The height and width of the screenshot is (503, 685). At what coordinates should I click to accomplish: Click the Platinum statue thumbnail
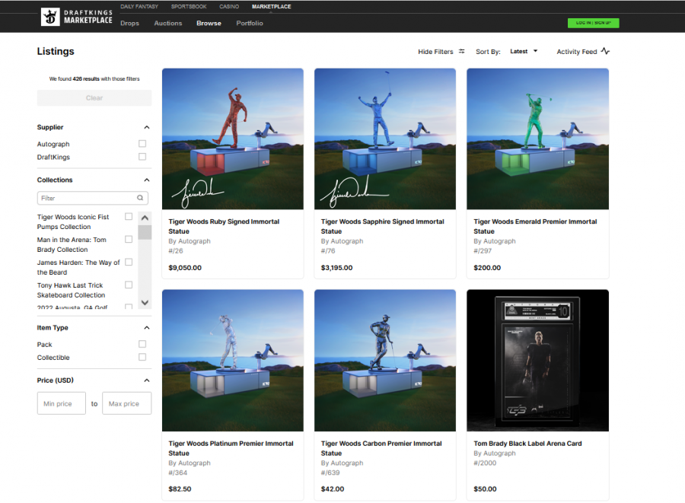233,361
